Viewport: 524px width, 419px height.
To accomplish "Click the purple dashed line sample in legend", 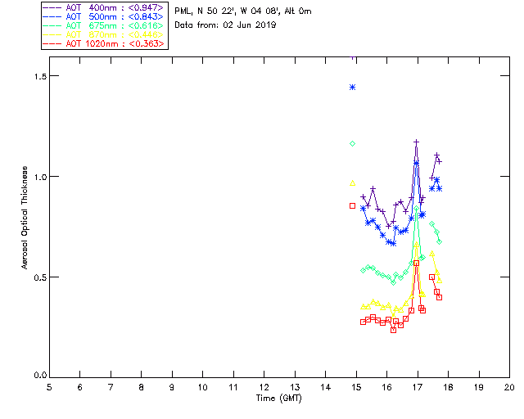I will (x=52, y=7).
